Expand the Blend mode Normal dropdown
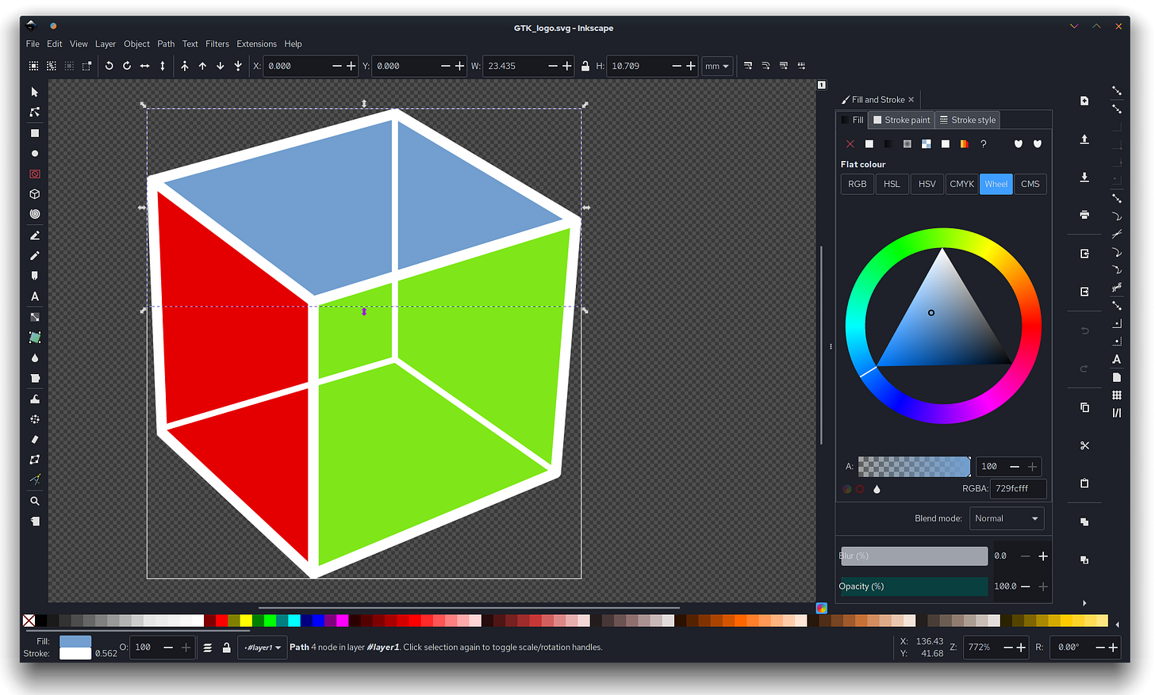This screenshot has width=1155, height=695. click(1007, 518)
